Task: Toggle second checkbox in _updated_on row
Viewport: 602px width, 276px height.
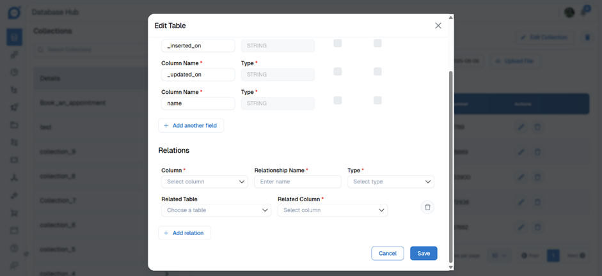Action: [x=377, y=72]
